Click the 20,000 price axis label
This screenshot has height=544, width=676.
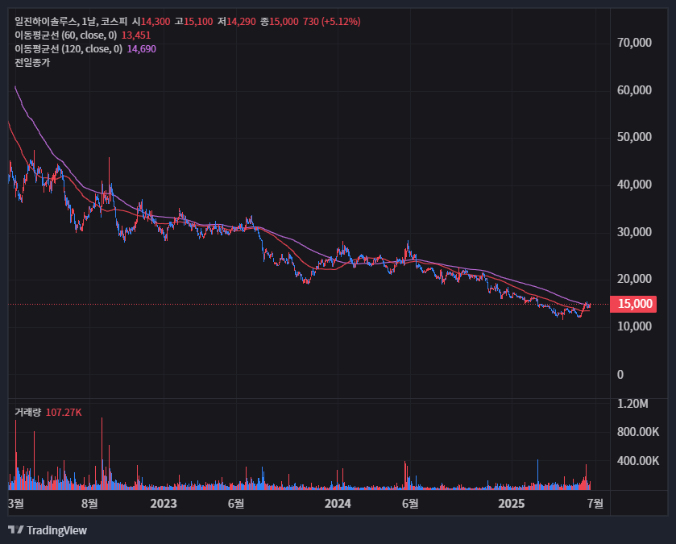tap(634, 279)
